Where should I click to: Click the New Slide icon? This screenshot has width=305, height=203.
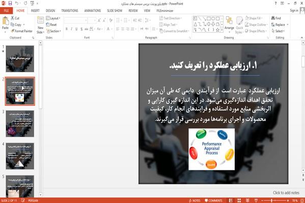40,20
